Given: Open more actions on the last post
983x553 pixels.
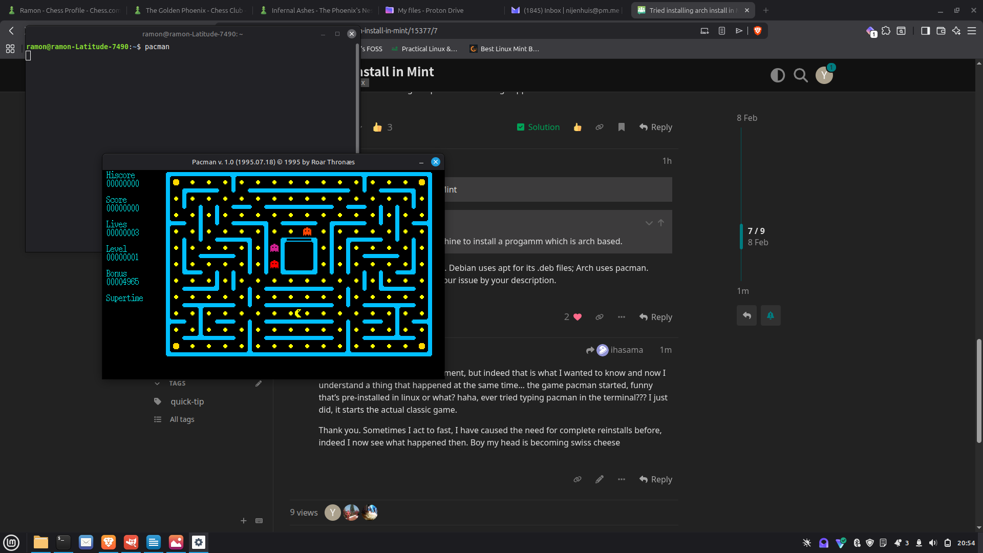Looking at the screenshot, I should coord(621,479).
